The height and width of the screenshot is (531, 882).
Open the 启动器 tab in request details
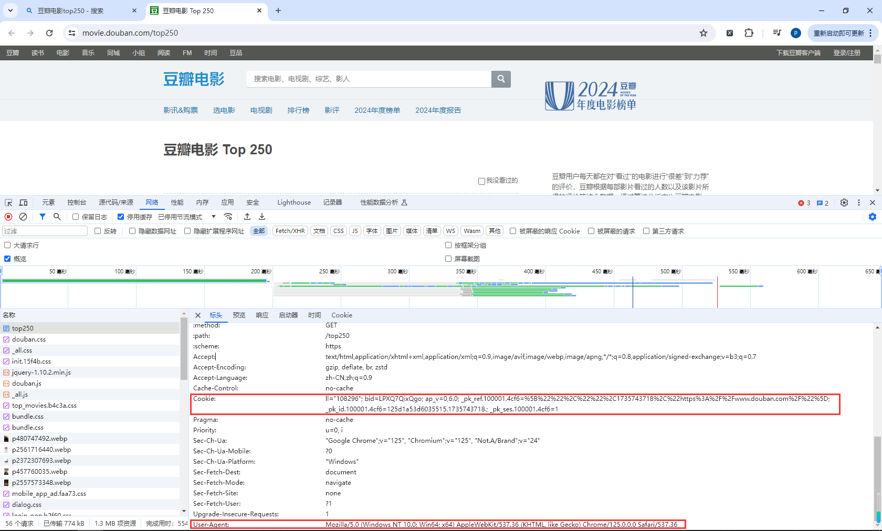[x=288, y=315]
